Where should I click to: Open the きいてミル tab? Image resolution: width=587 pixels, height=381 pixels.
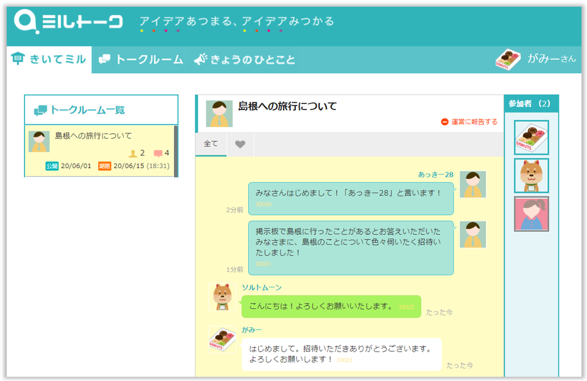(x=49, y=59)
